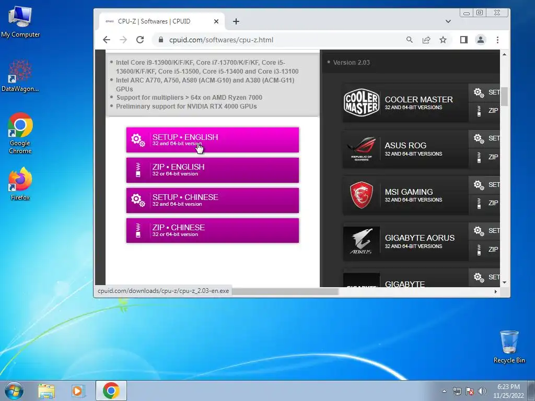Click Gigabyte Aorus SETUP gear button
535x401 pixels.
pos(484,231)
